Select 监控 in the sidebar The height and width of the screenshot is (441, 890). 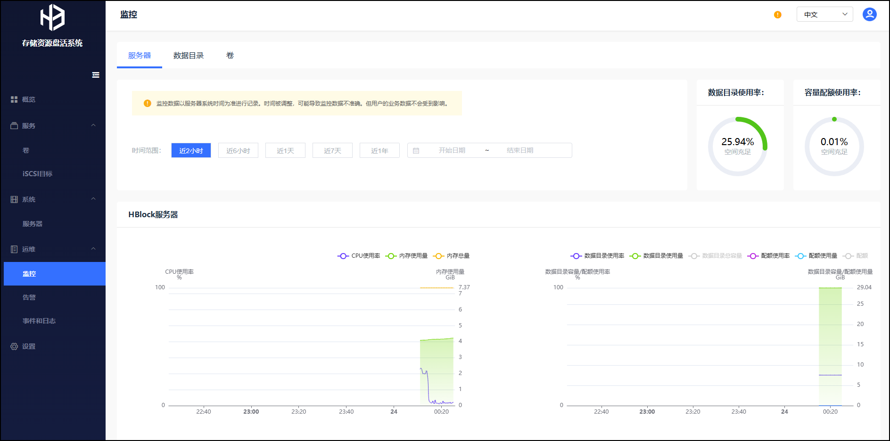(55, 274)
